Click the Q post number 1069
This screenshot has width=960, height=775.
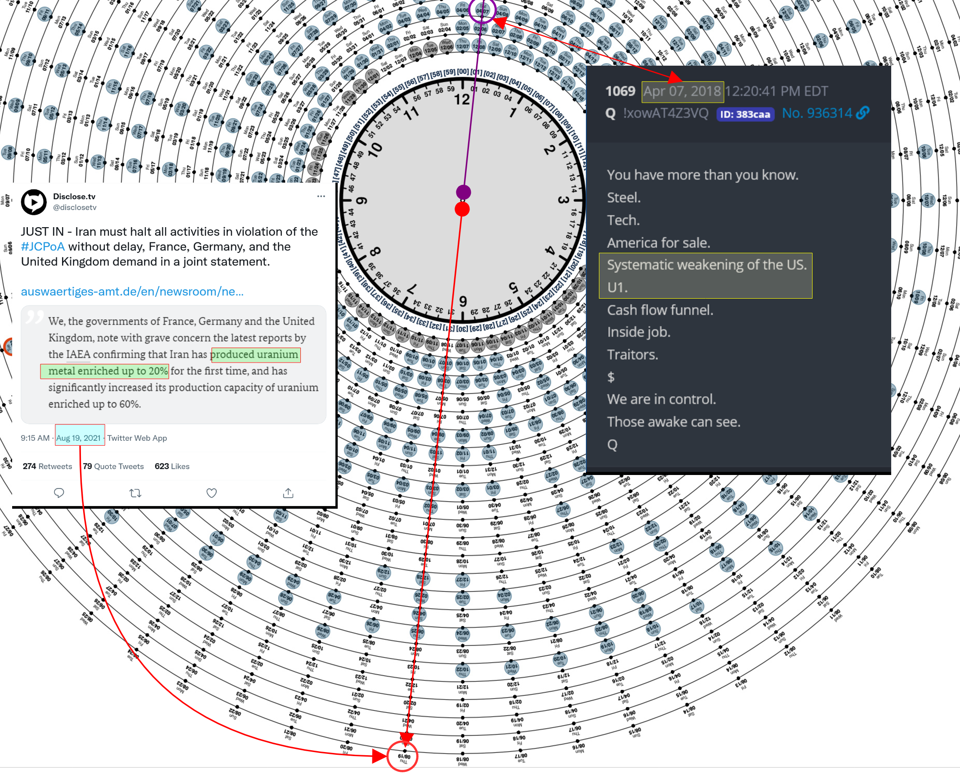620,91
